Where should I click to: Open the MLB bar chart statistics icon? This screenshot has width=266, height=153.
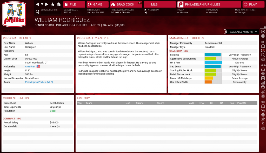[263, 83]
